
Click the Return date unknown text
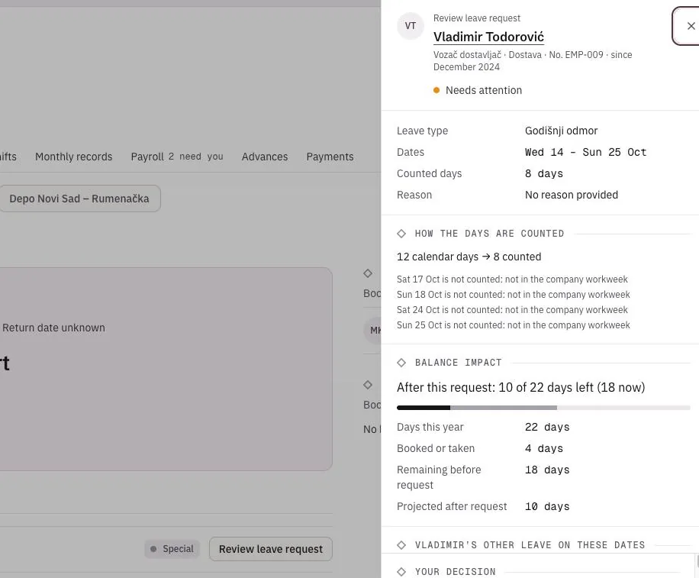pos(53,328)
